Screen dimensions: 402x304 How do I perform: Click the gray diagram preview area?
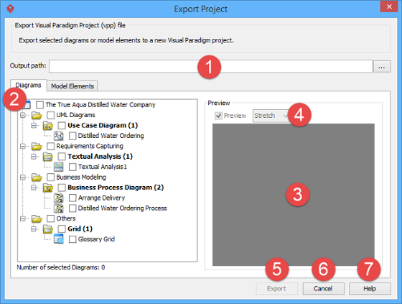(294, 195)
